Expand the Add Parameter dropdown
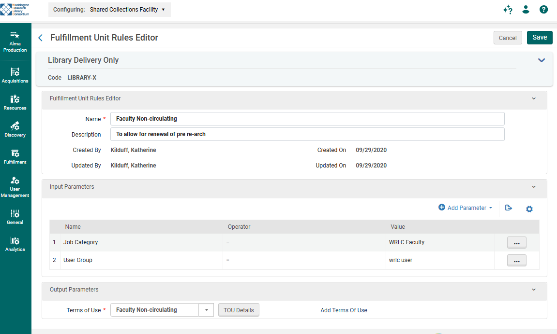557x334 pixels. [465, 208]
